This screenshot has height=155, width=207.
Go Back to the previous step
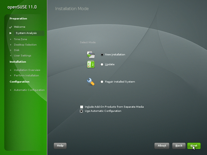(x=179, y=146)
